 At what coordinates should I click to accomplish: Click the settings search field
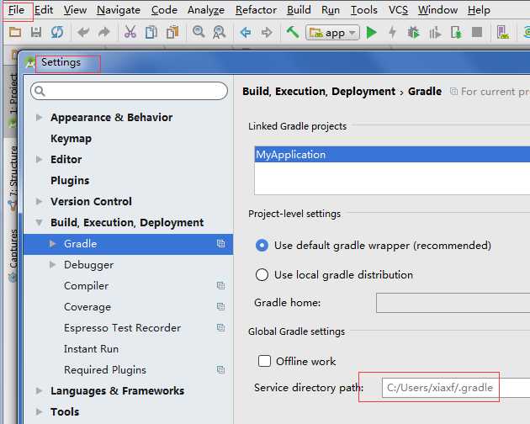(x=129, y=91)
